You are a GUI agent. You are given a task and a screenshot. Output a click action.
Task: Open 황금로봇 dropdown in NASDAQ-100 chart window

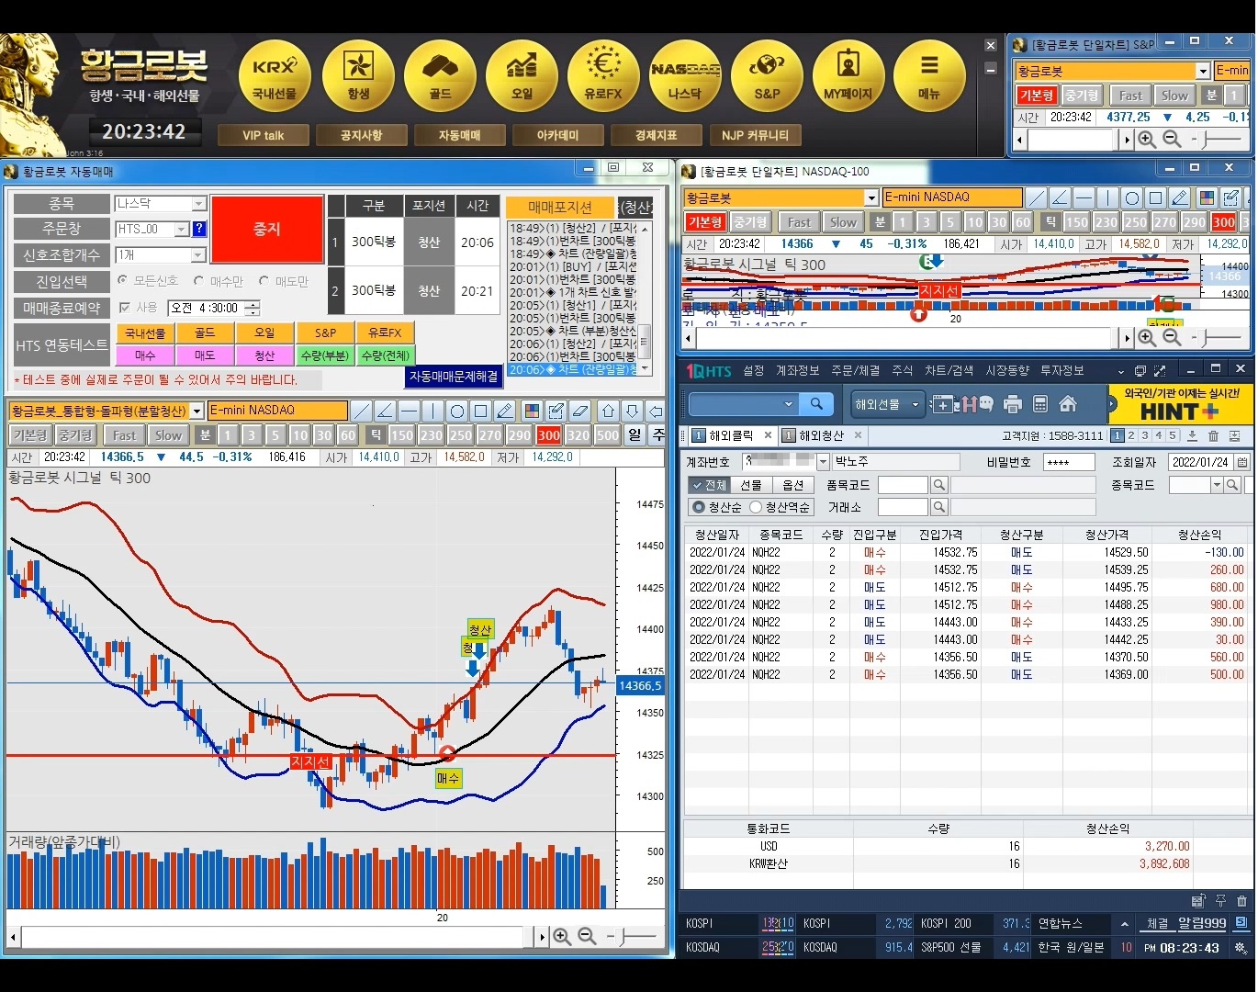[871, 197]
